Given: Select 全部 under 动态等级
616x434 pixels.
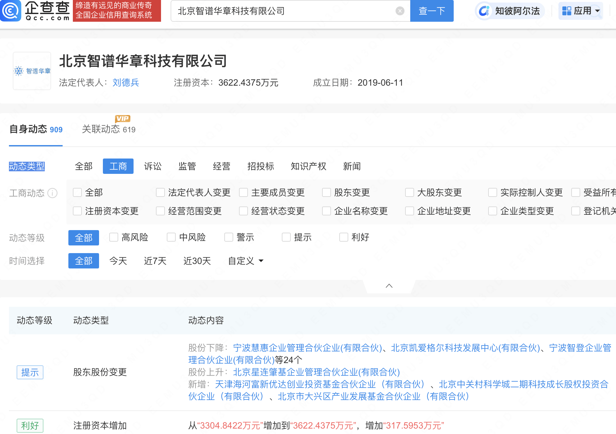Looking at the screenshot, I should [84, 238].
